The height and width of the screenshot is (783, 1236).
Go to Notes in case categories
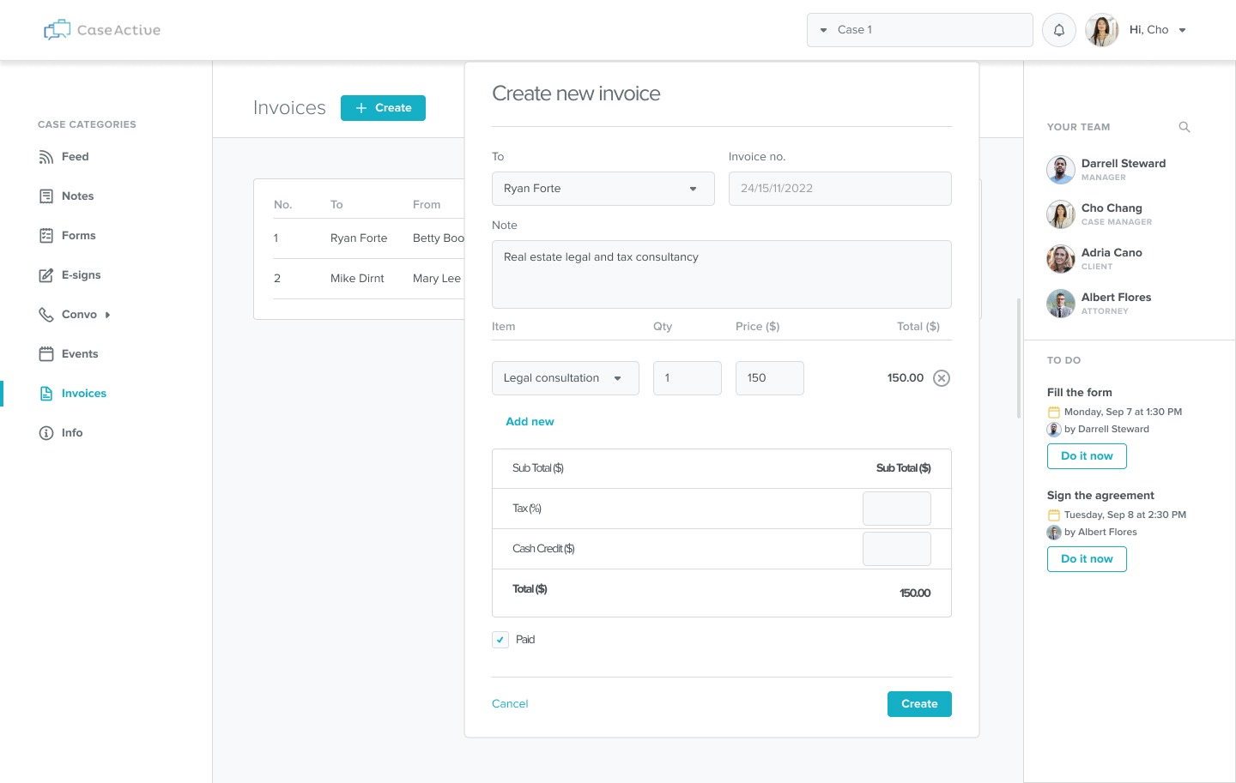[77, 196]
